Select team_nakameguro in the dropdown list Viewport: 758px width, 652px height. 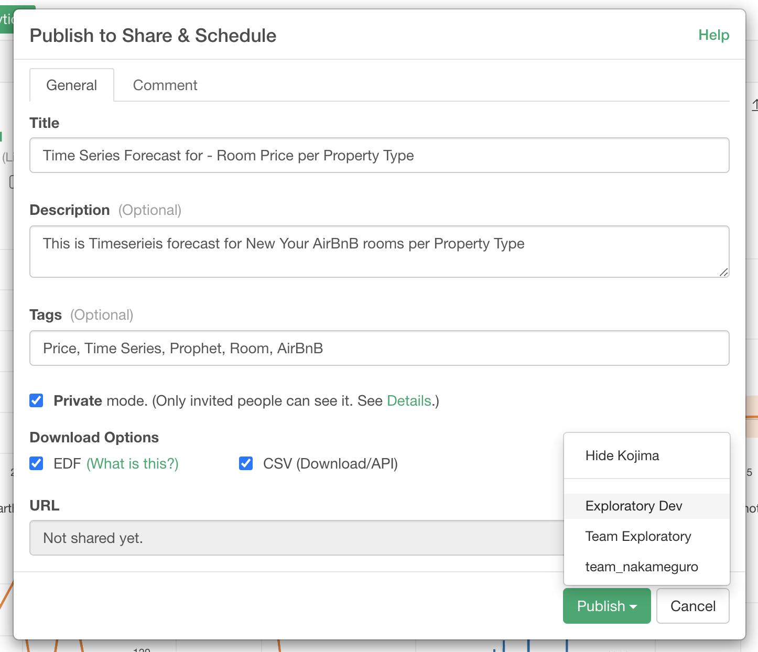(642, 567)
